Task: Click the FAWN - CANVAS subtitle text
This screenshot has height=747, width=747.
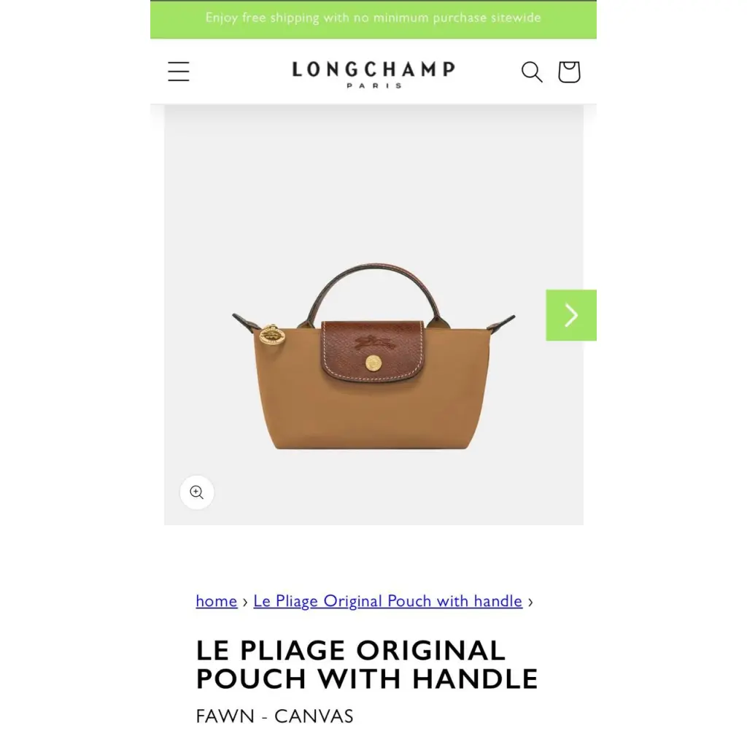Action: 274,716
